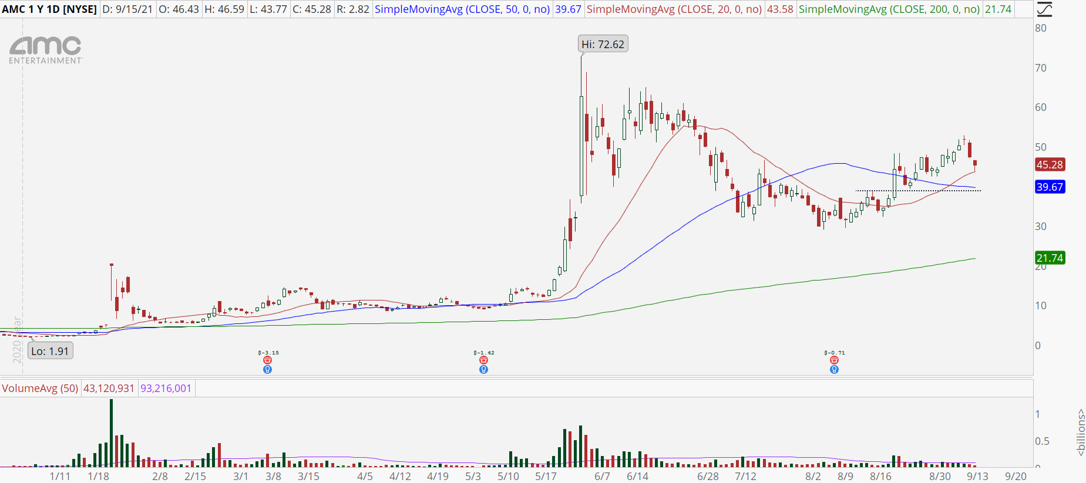Click the blue 39.67 tag on the price axis

click(x=1050, y=187)
